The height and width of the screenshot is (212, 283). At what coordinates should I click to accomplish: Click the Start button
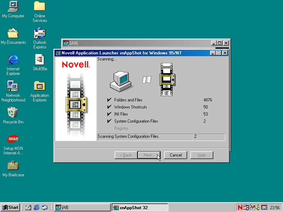coord(10,207)
